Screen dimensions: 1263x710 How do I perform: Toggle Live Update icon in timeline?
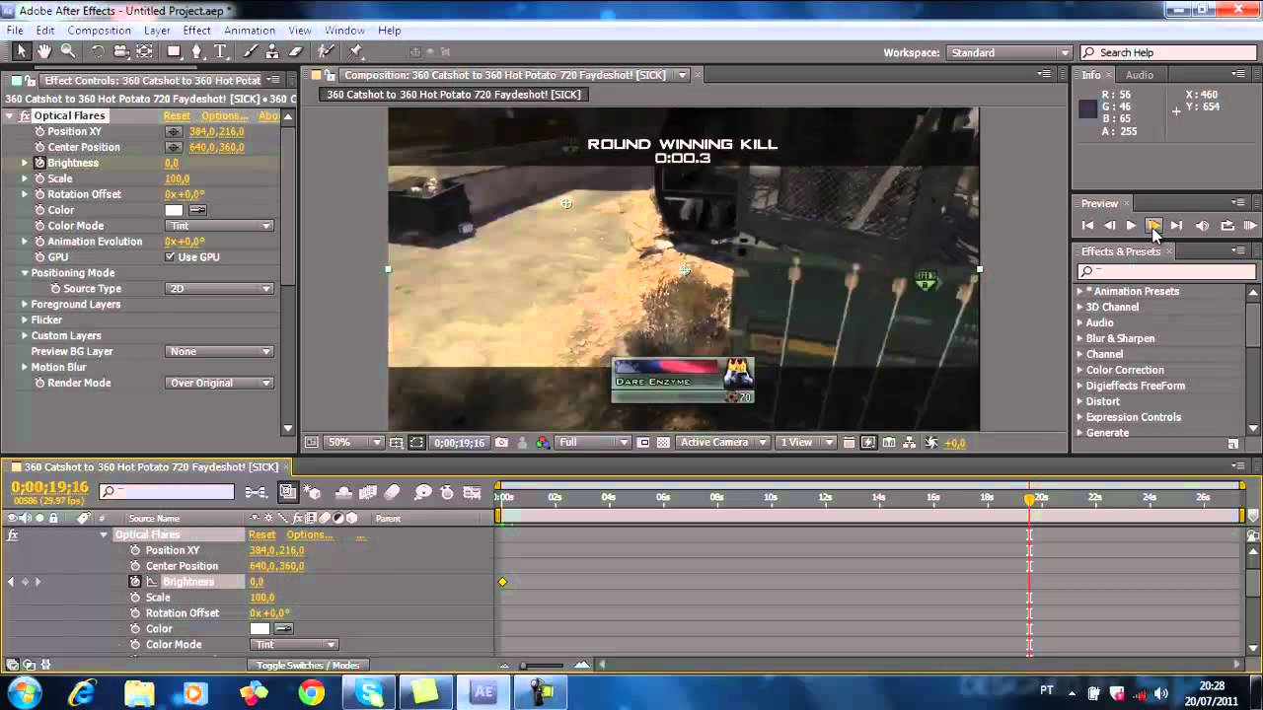[x=288, y=492]
